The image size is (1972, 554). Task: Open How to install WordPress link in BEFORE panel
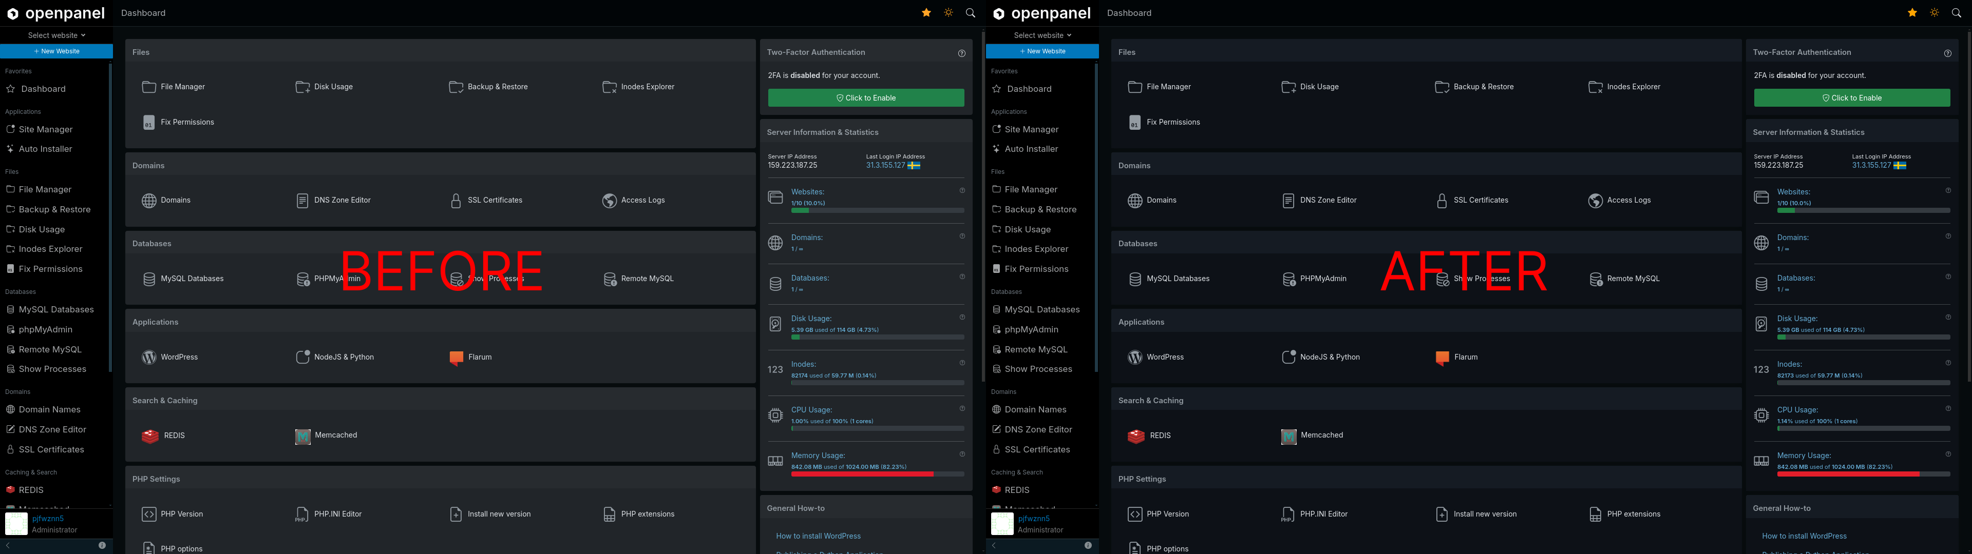click(819, 537)
